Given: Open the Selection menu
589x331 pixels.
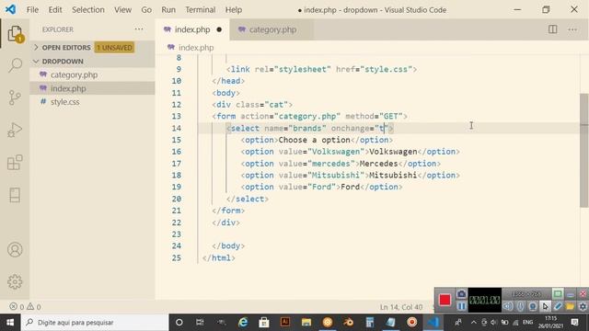Looking at the screenshot, I should (x=88, y=10).
